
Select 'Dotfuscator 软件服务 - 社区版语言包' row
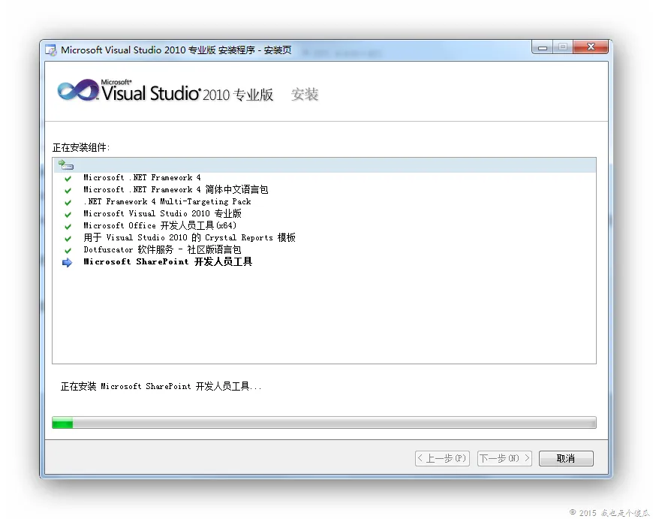coord(162,249)
